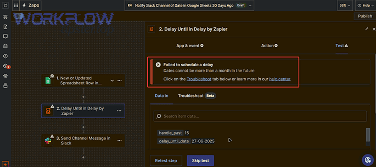Select the step titled Send Channel Message in Slack
This screenshot has height=167, width=376.
pyautogui.click(x=83, y=141)
